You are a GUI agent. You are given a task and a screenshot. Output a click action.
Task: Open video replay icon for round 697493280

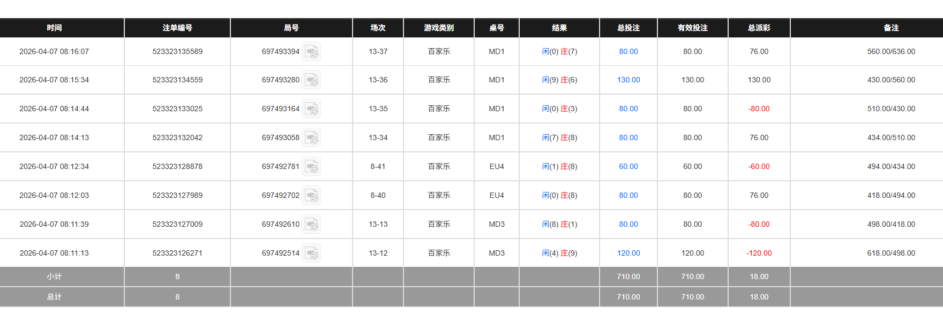[311, 80]
